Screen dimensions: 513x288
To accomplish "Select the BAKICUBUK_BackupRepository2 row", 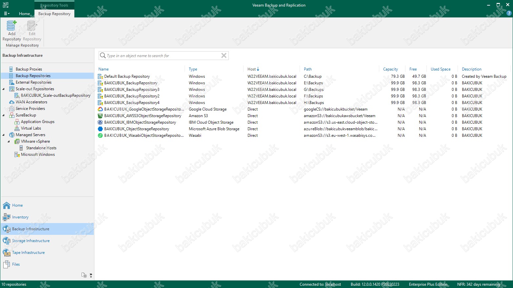I will click(x=303, y=96).
